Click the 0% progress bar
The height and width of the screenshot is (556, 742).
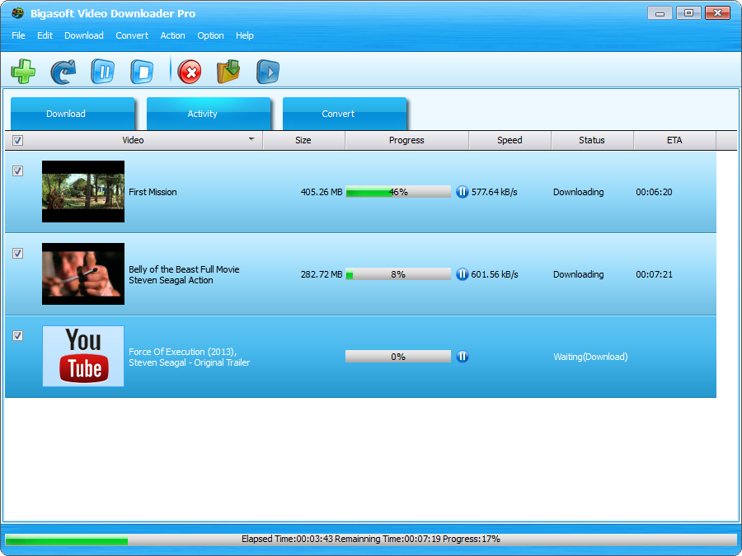coord(398,356)
